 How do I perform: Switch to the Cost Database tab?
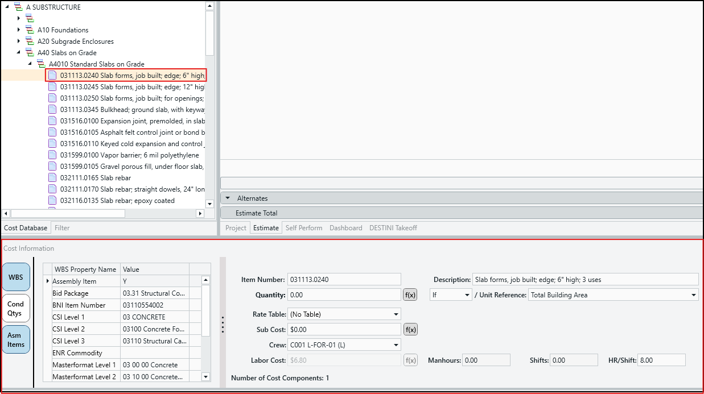pyautogui.click(x=26, y=228)
